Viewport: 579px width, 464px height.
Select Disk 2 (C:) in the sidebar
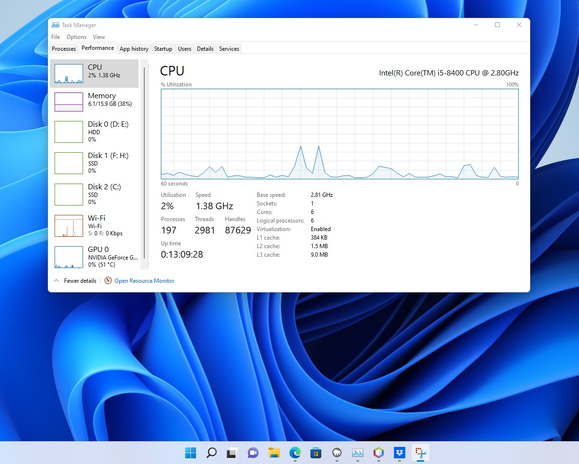tap(94, 194)
